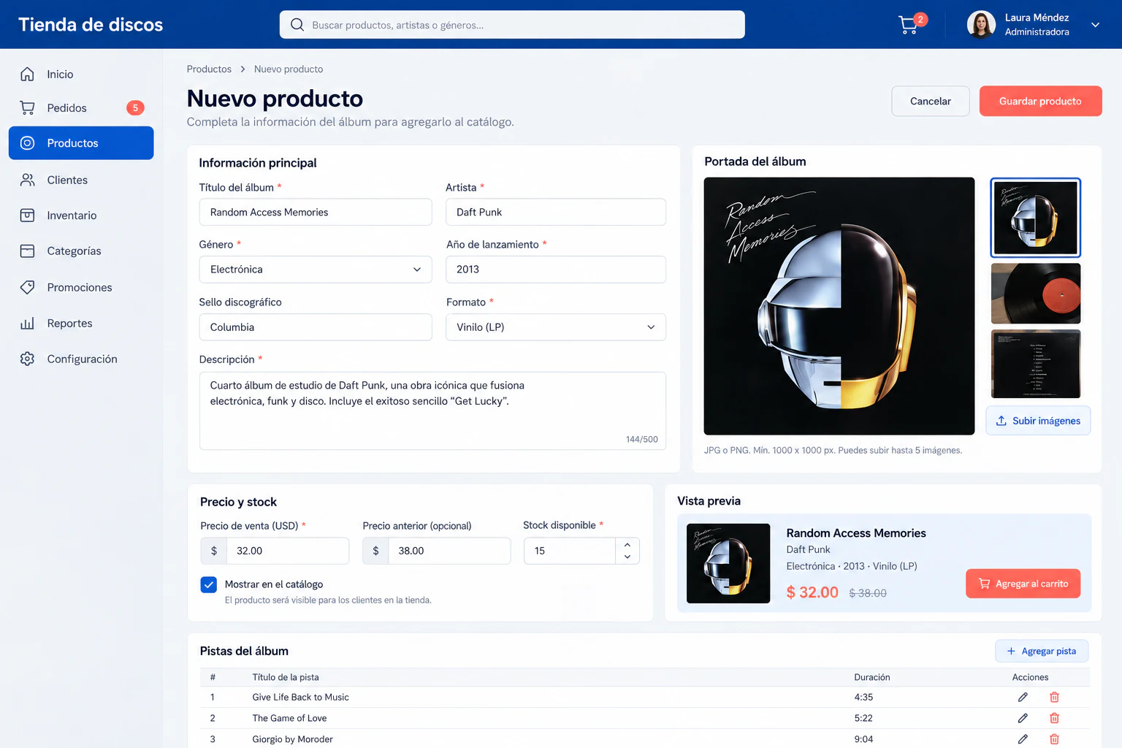Open the shopping cart icon in header

909,25
